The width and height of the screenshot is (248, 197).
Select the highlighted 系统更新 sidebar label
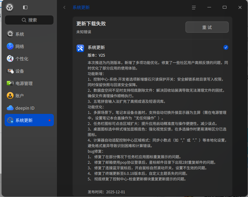pyautogui.click(x=24, y=120)
